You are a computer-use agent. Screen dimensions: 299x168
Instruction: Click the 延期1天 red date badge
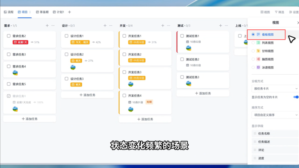pyautogui.click(x=20, y=42)
